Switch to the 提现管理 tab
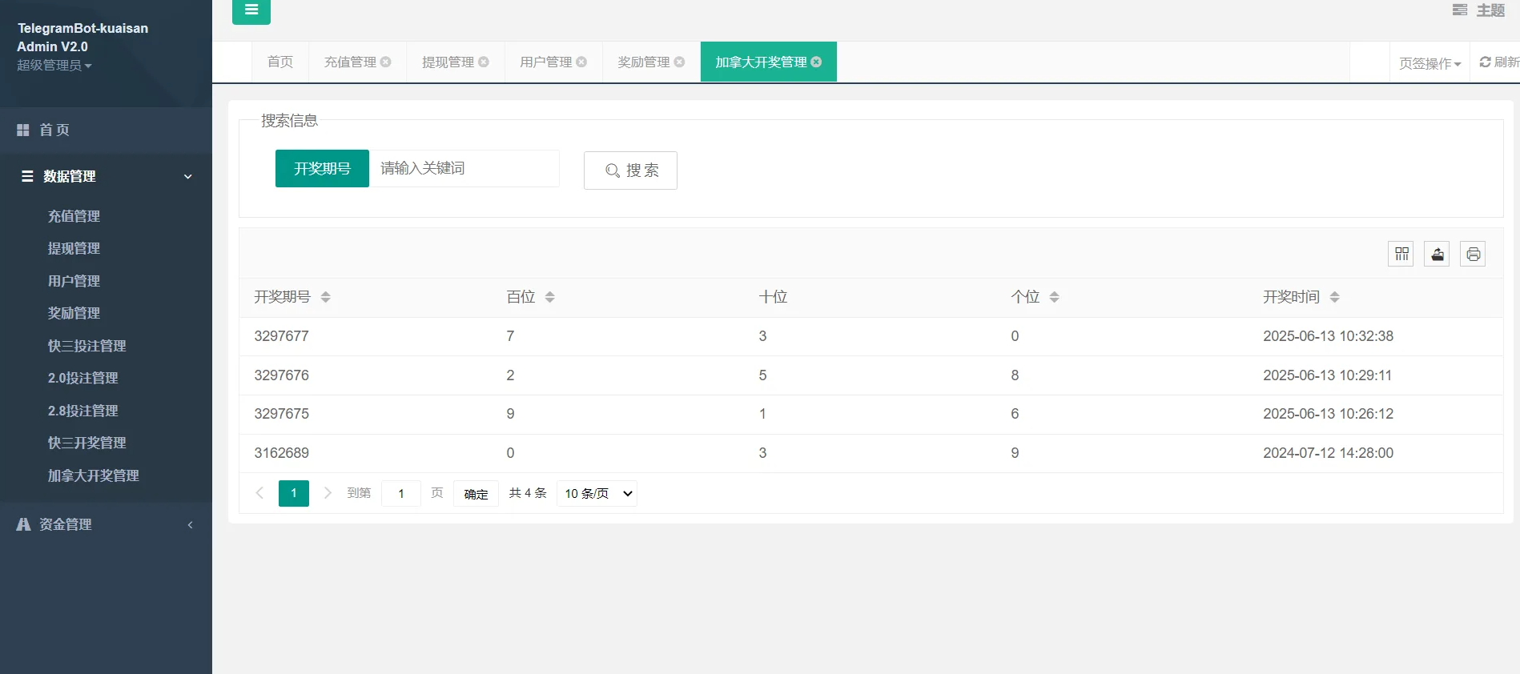The width and height of the screenshot is (1520, 674). click(x=448, y=62)
